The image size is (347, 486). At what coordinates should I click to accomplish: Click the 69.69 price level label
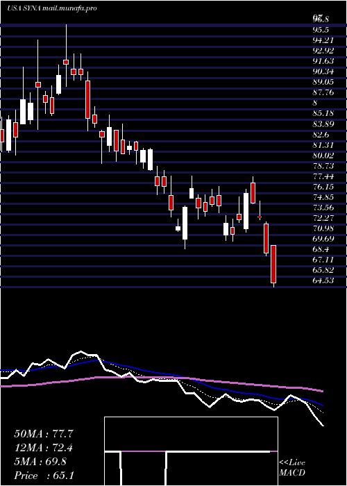[323, 240]
